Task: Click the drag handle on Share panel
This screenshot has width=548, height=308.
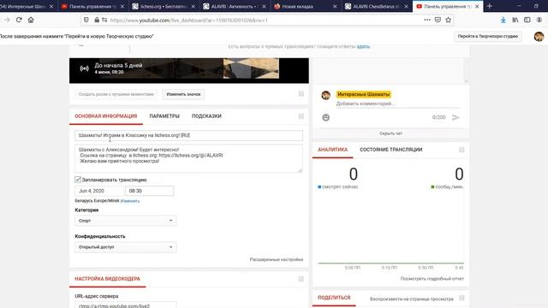Action: click(x=462, y=298)
